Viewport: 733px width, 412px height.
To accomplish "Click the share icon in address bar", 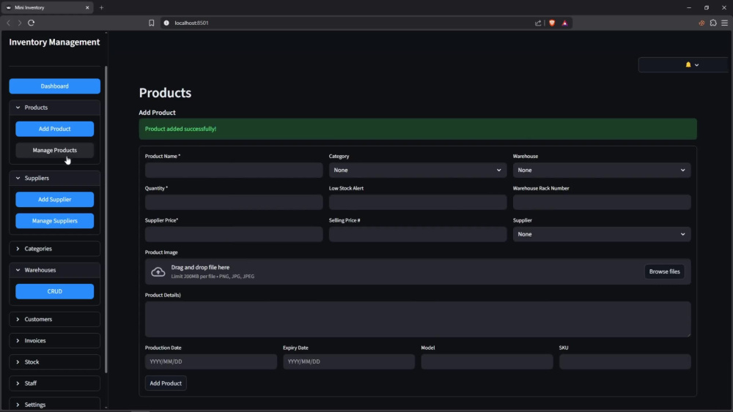I will (538, 23).
